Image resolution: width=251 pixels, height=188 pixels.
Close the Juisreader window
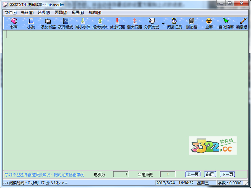(241, 3)
